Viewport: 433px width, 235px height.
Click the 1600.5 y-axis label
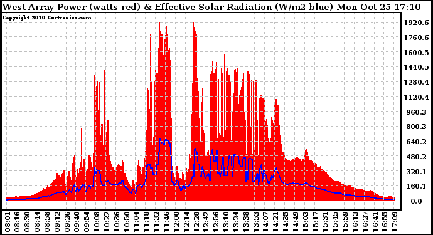(x=417, y=53)
